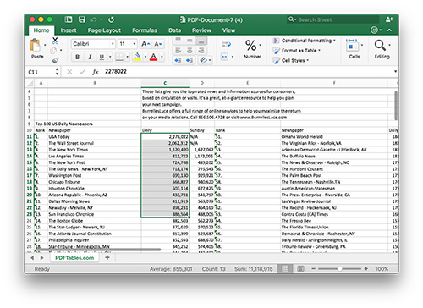This screenshot has width=423, height=308.
Task: Click the Share person icon
Action: pyautogui.click(x=389, y=19)
